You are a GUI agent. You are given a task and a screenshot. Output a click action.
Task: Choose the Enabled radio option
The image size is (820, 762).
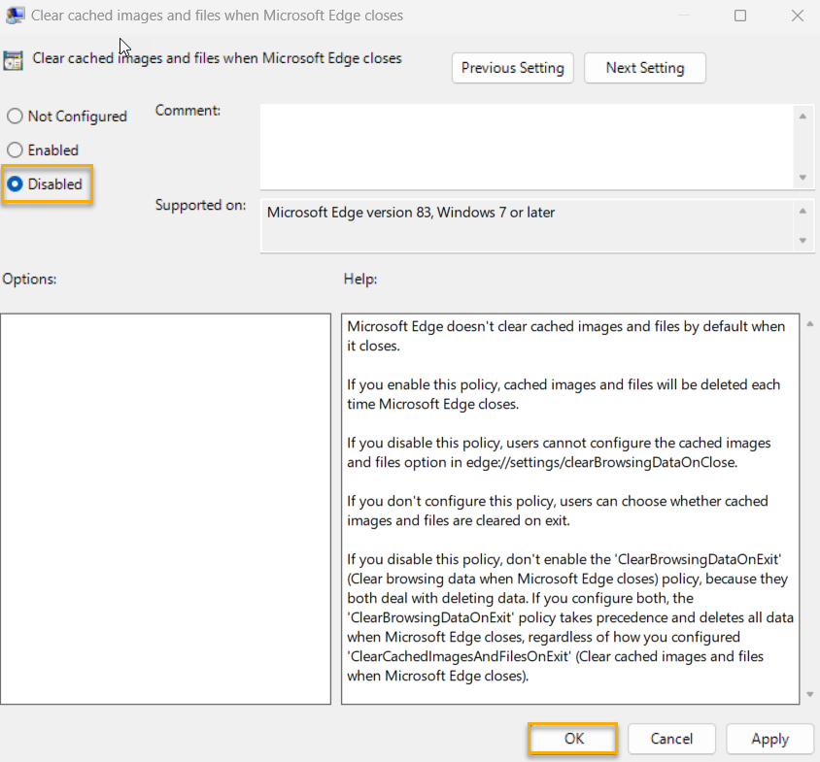[15, 150]
